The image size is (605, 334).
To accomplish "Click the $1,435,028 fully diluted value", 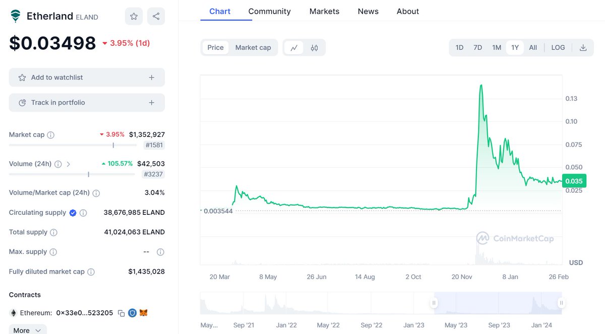I will (147, 272).
